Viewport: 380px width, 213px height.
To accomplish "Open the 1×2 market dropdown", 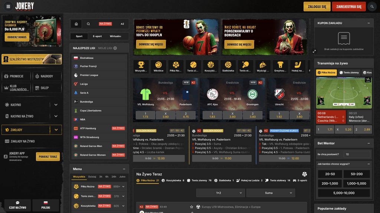I will (220, 193).
